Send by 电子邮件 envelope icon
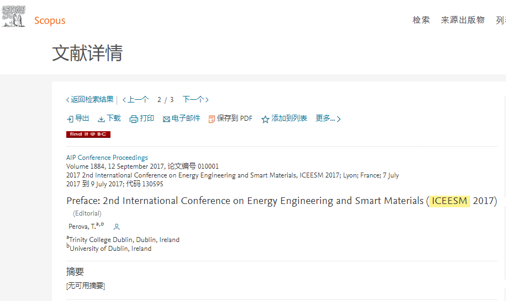 pos(166,119)
